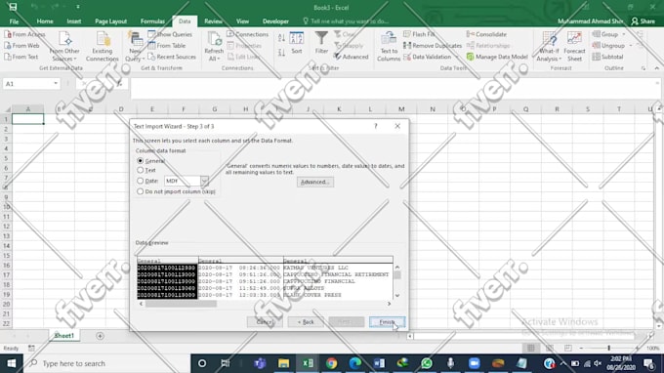This screenshot has width=664, height=373.
Task: Select the General radio button
Action: click(x=141, y=161)
